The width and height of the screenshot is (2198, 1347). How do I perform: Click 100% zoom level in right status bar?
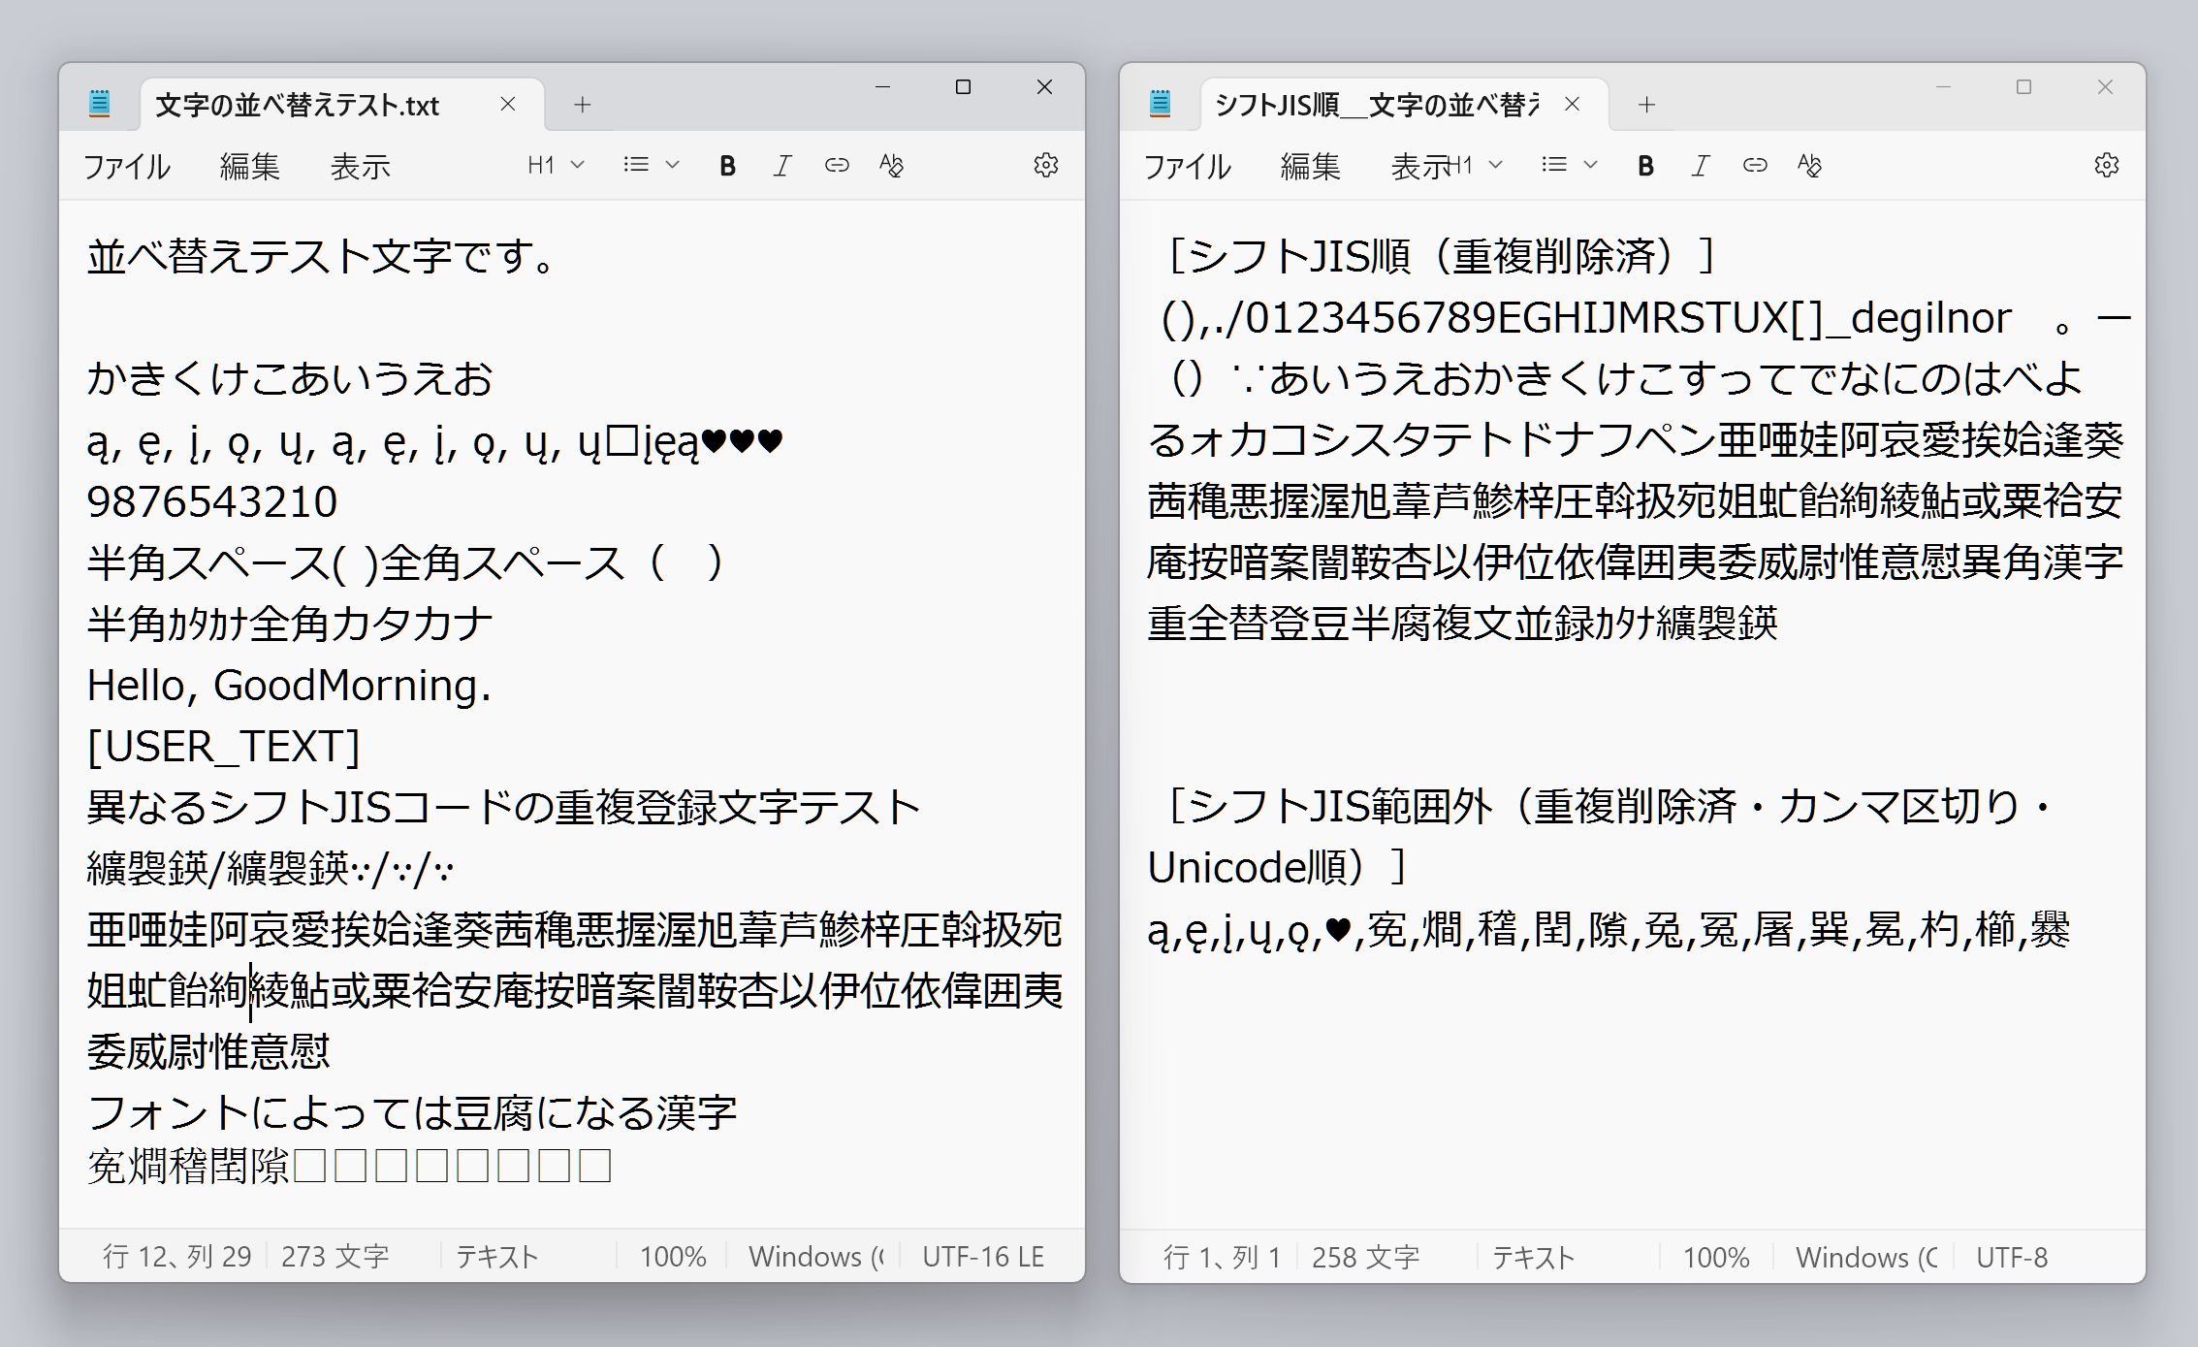coord(1715,1258)
